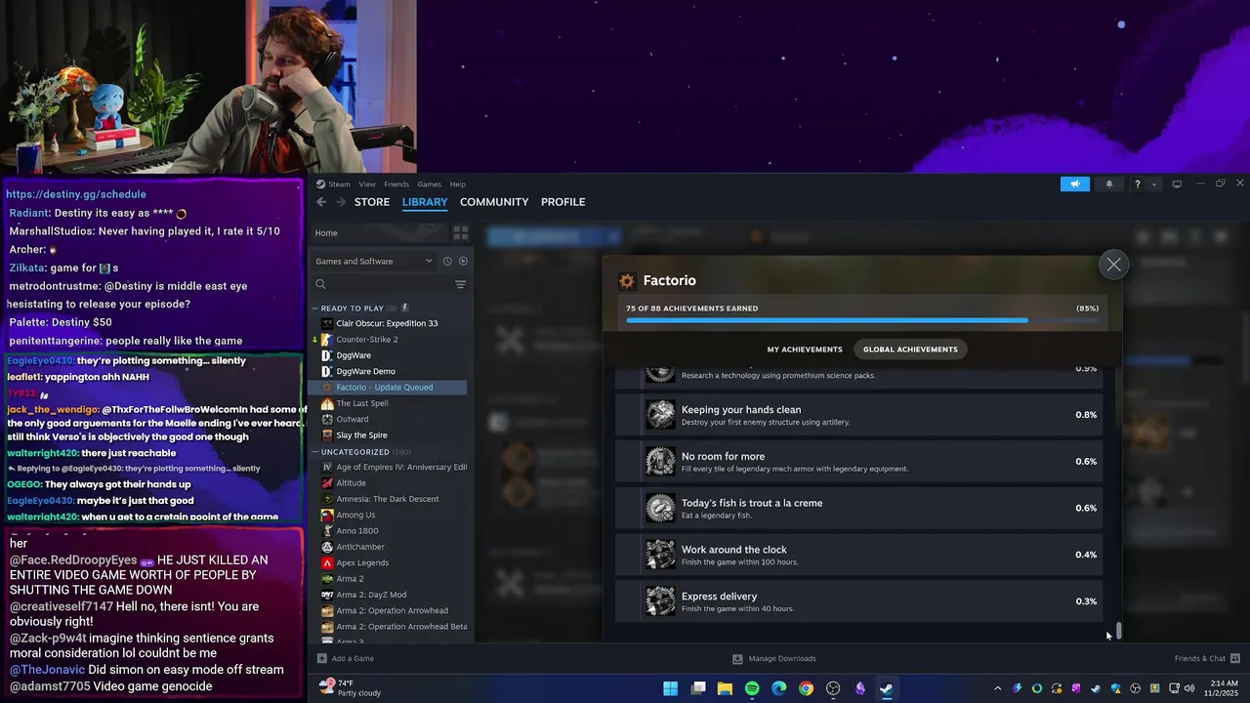Screen dimensions: 1250x703
Task: Go back with the Steam back arrow
Action: click(x=321, y=202)
